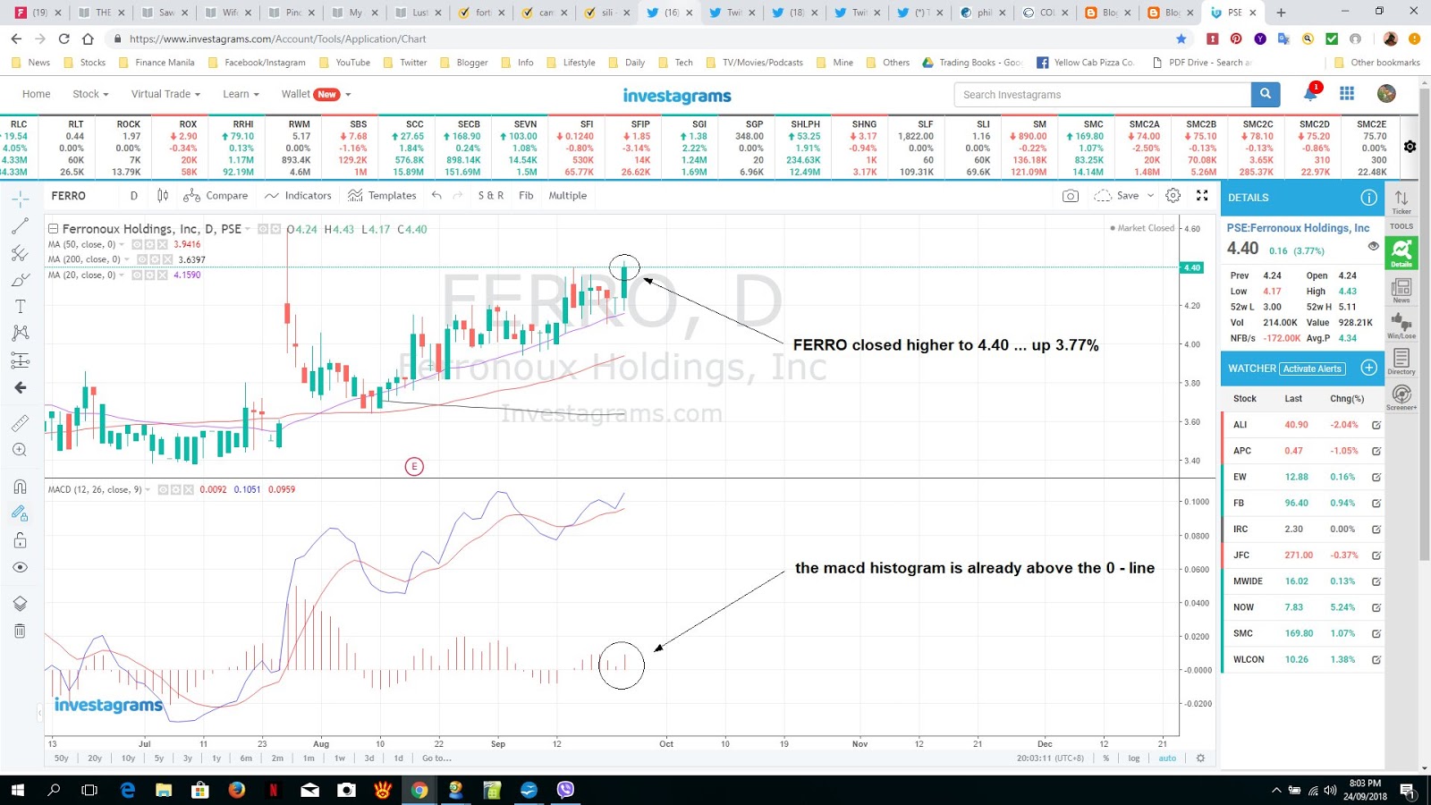1431x805 pixels.
Task: Toggle auto scale
Action: (x=1167, y=758)
